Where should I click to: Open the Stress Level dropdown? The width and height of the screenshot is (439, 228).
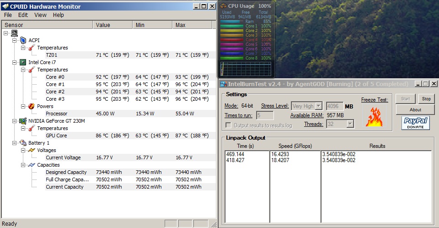point(318,106)
